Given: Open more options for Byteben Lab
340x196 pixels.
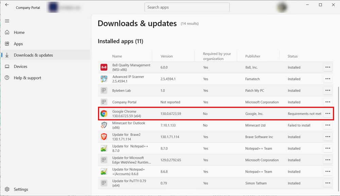Looking at the screenshot, I should pos(328,90).
